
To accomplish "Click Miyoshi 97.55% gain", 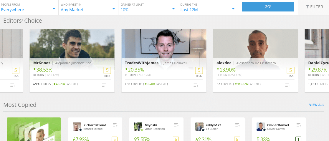I will [x=142, y=139].
